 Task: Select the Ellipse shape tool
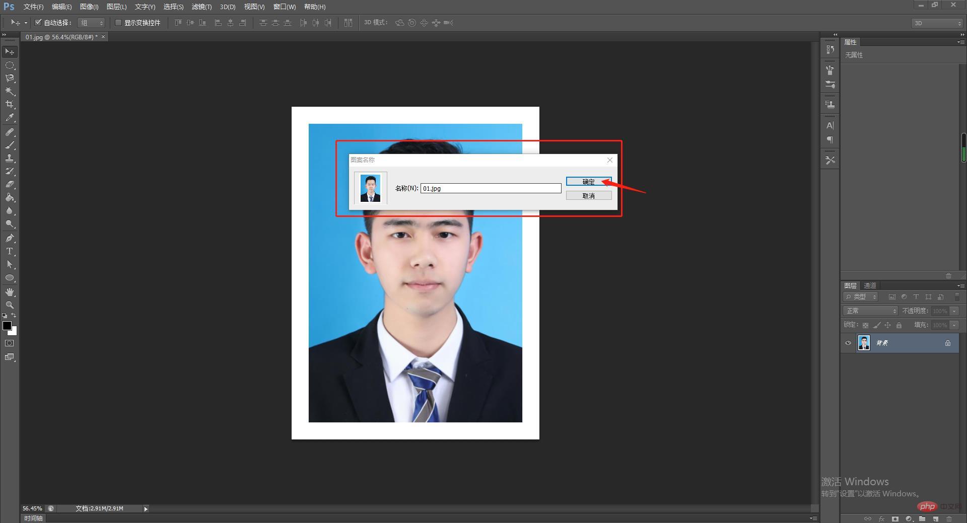point(10,278)
